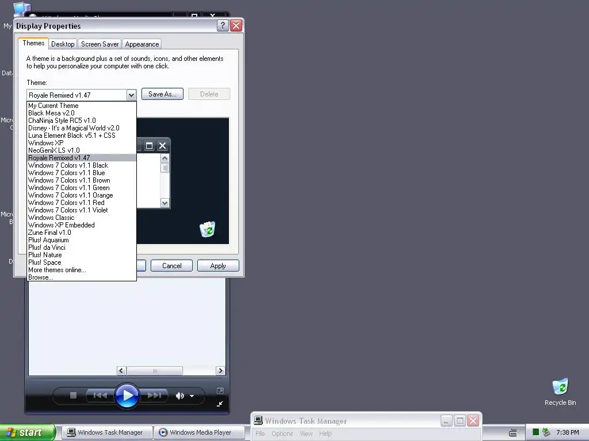Screen dimensions: 589x441
Task: Choose Windows 7 Colors v1.1 Red
Action: (82, 203)
